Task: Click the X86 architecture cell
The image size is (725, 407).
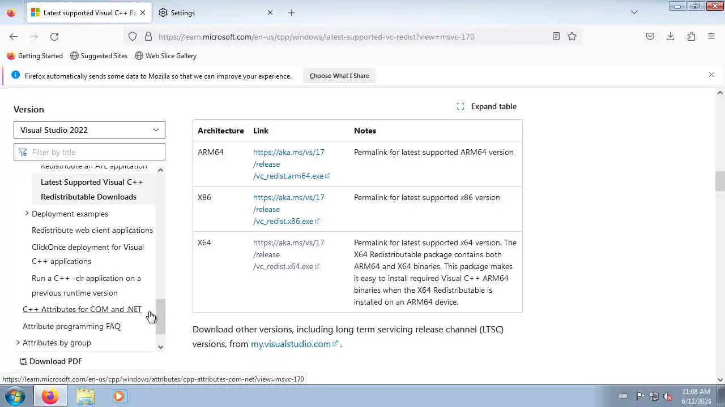Action: click(x=204, y=197)
